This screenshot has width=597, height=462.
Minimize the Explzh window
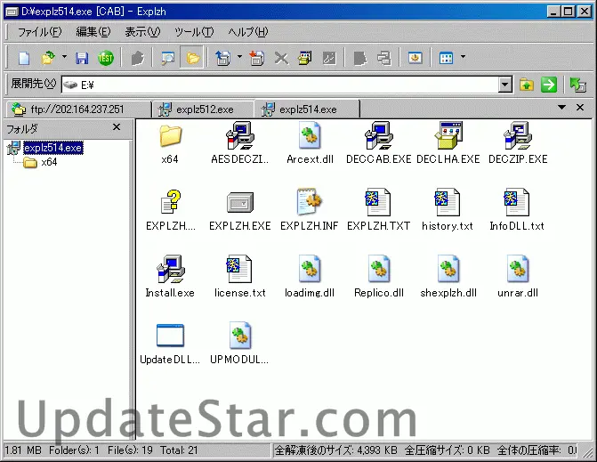pyautogui.click(x=554, y=12)
